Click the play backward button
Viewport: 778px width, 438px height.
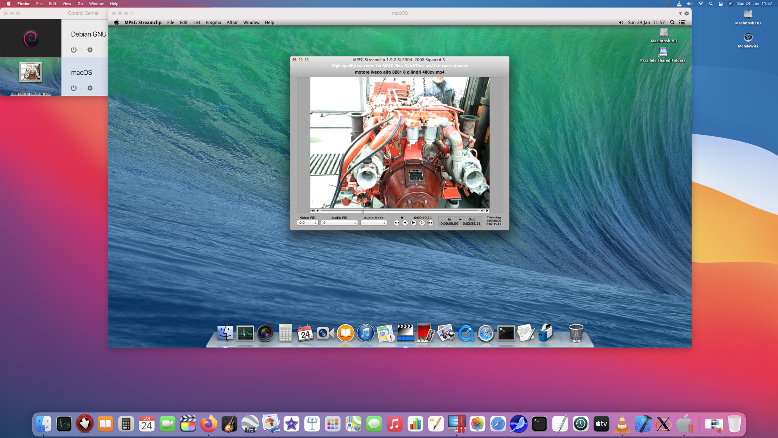click(405, 223)
